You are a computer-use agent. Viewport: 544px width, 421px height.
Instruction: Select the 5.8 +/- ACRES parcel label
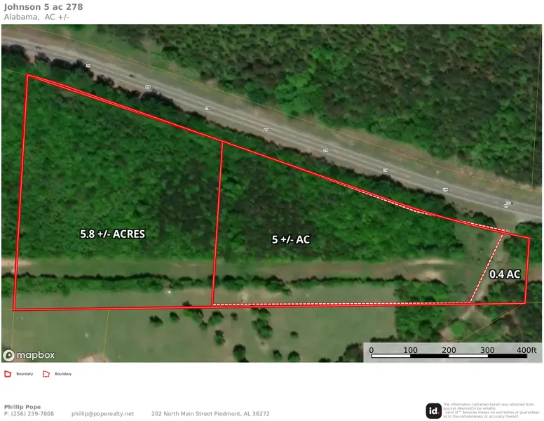(x=112, y=234)
